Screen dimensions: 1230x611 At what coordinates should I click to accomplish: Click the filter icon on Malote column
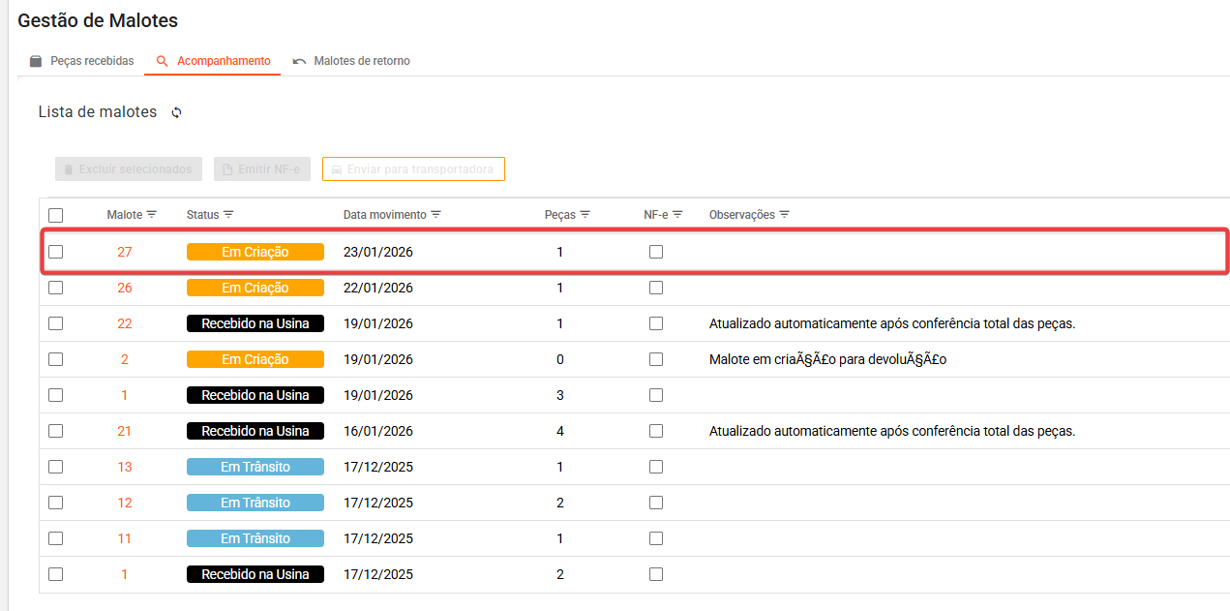[x=152, y=214]
